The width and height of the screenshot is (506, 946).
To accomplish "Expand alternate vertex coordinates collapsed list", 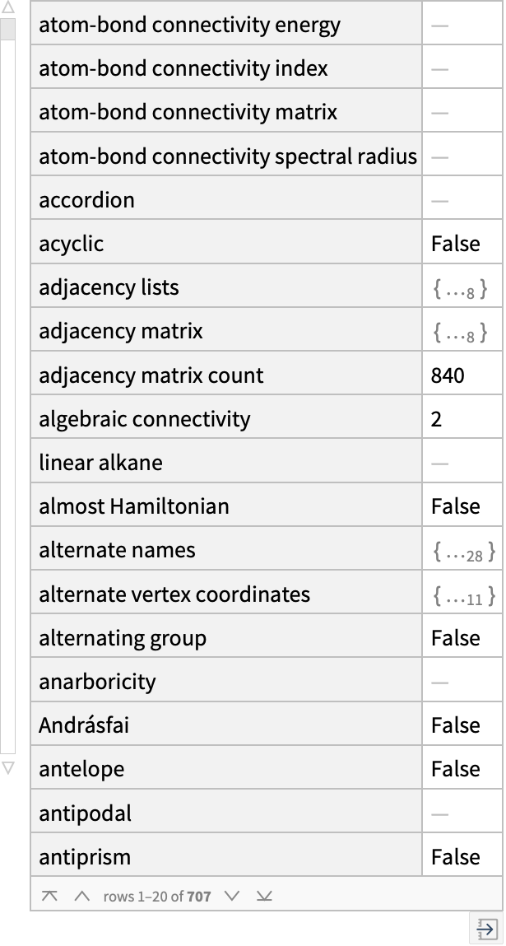I will (x=464, y=595).
